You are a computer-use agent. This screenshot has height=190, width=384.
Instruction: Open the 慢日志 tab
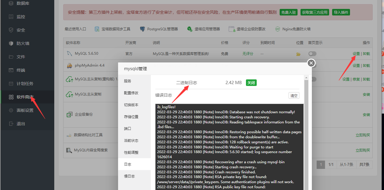(x=134, y=176)
